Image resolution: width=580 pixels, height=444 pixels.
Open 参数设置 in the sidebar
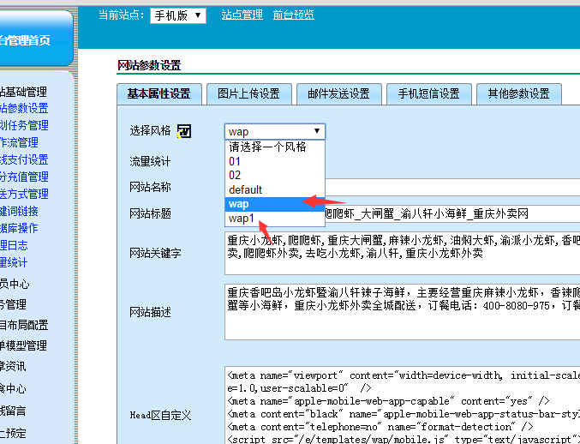[x=24, y=108]
